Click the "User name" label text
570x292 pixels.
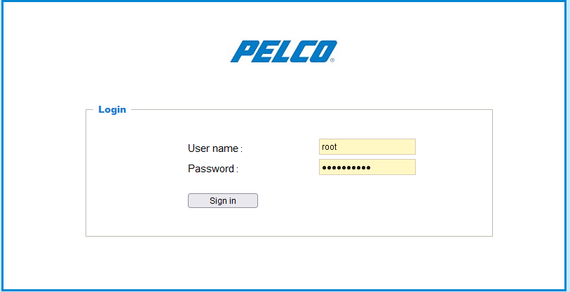coord(213,148)
